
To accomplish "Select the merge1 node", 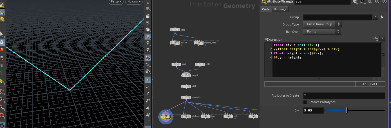I will [x=186, y=75].
